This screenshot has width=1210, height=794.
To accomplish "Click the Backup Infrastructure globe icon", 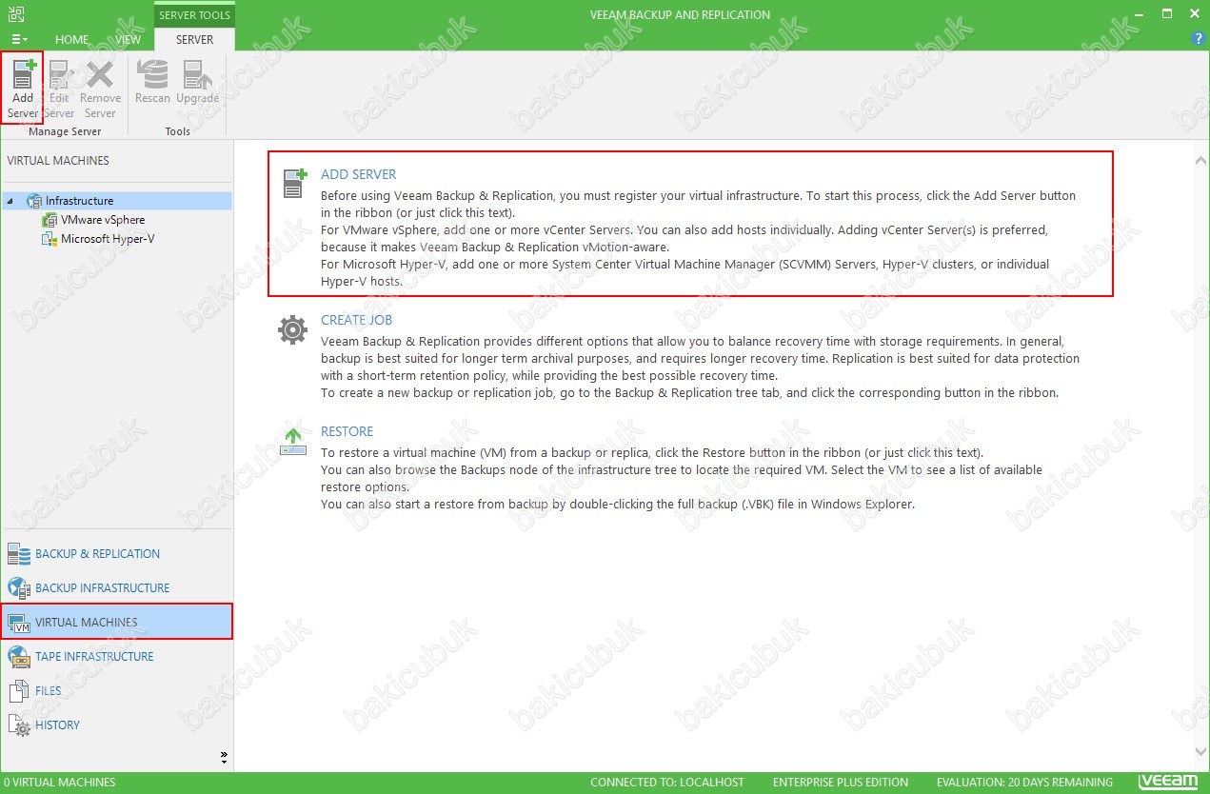I will (x=19, y=588).
